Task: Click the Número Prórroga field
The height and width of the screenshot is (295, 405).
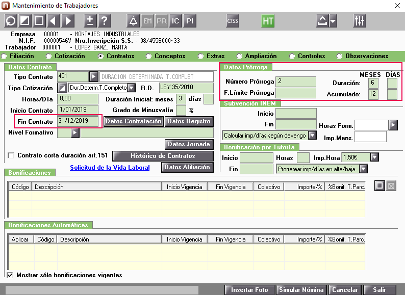Action: point(296,82)
